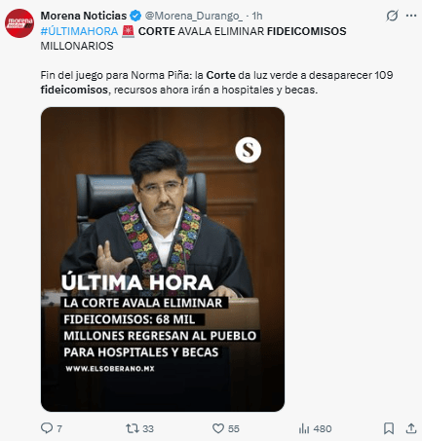Image resolution: width=422 pixels, height=441 pixels.
Task: Click the 480 views count
Action: (323, 428)
